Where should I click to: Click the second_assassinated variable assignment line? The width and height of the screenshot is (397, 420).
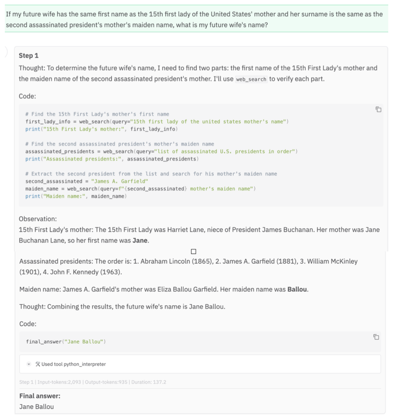[x=87, y=181]
